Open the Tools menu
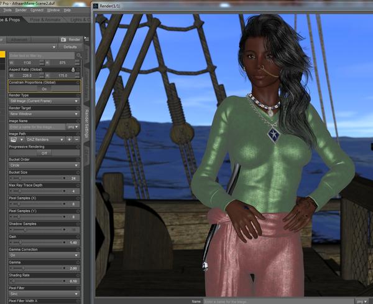Image resolution: width=373 pixels, height=304 pixels. [x=7, y=10]
